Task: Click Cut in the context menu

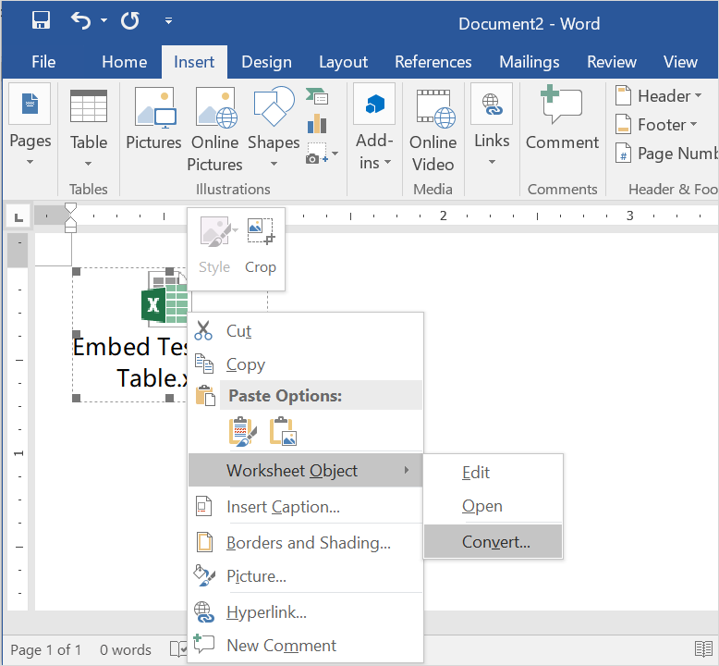Action: point(238,331)
